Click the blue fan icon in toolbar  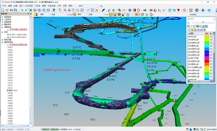[x=130, y=10]
